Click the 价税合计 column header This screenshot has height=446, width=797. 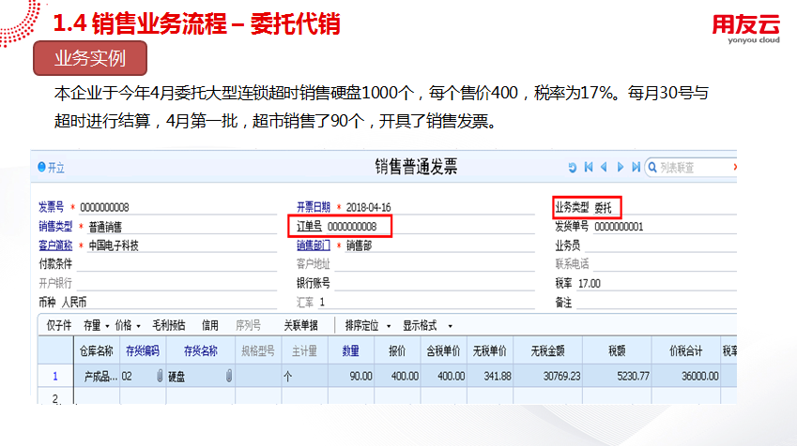click(685, 350)
